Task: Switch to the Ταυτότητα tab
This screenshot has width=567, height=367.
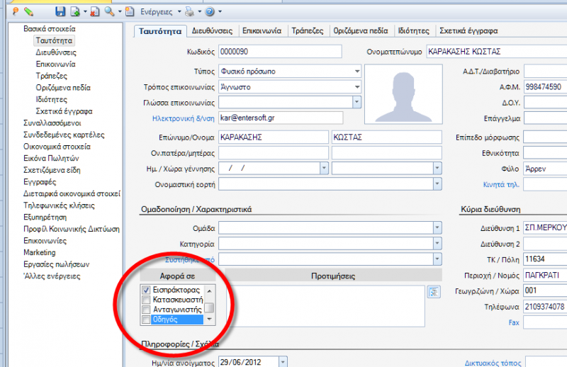Action: [x=160, y=31]
